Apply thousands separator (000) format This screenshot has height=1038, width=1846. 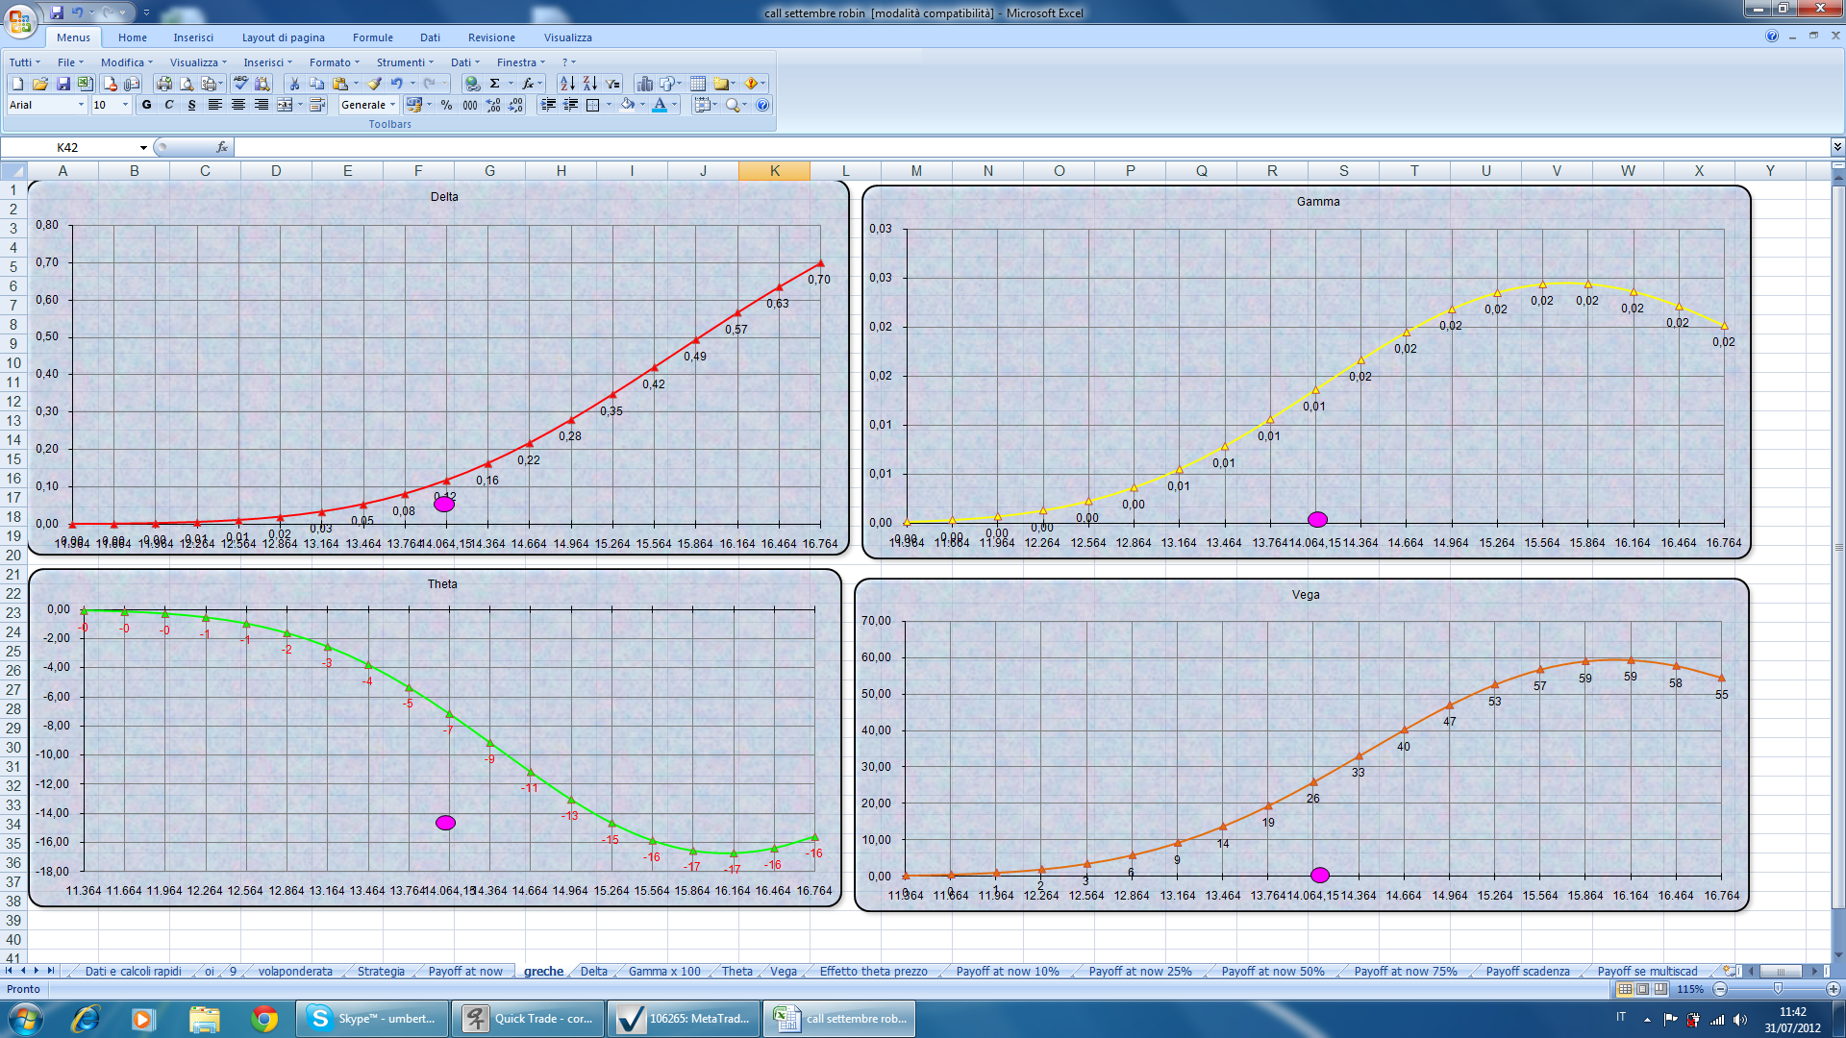(469, 105)
